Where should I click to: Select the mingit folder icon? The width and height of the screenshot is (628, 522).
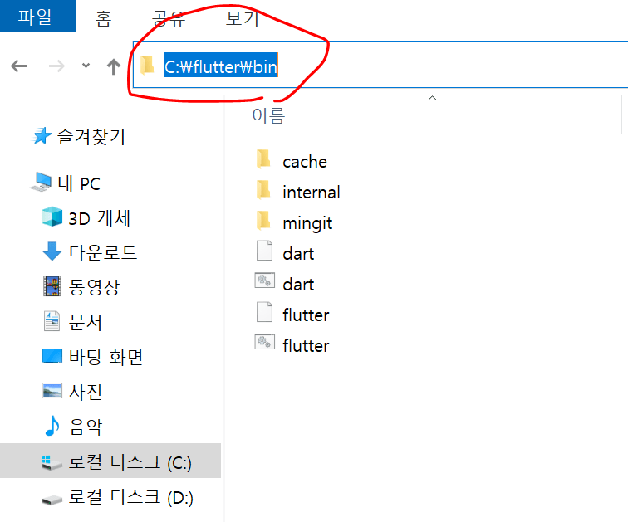coord(263,221)
